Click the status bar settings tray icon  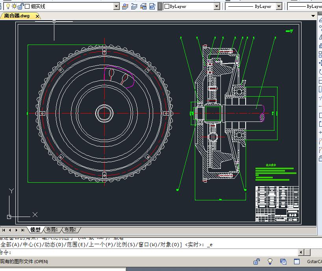coord(283,262)
